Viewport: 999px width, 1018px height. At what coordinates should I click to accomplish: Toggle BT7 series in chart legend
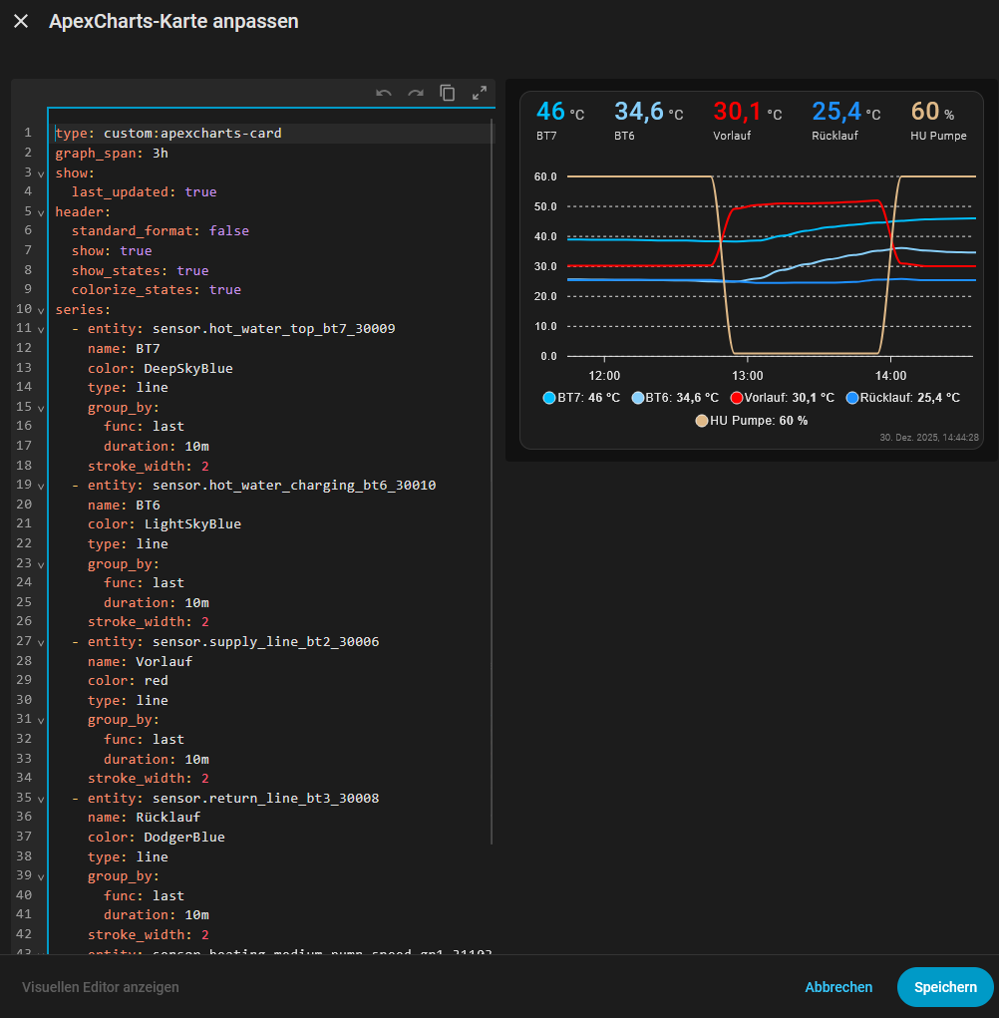[x=581, y=397]
